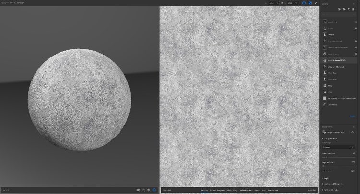Expand the Roughness | Metallic section
Image resolution: width=360 pixels, height=194 pixels.
click(x=332, y=184)
